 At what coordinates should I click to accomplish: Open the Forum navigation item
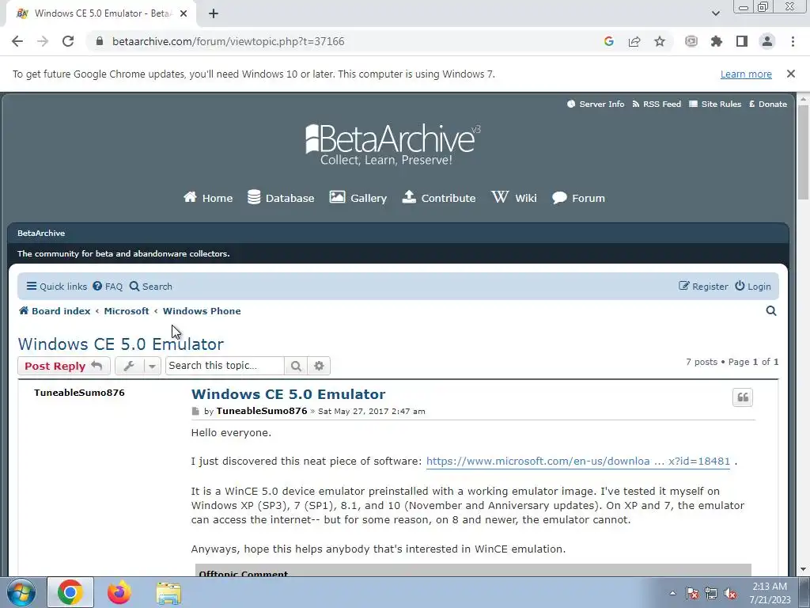(x=578, y=198)
